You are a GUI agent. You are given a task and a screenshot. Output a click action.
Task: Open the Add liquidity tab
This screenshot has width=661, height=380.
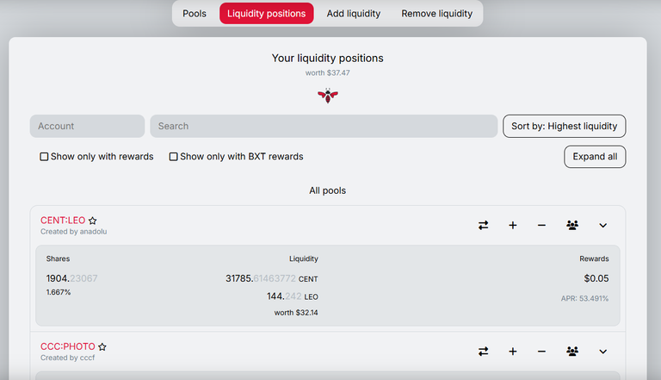tap(353, 14)
